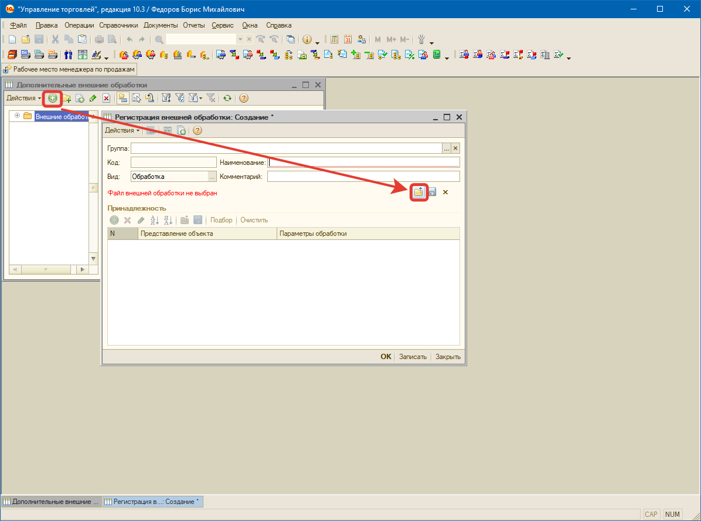The image size is (701, 521).
Task: Open the calendar icon in main toolbar
Action: 348,39
